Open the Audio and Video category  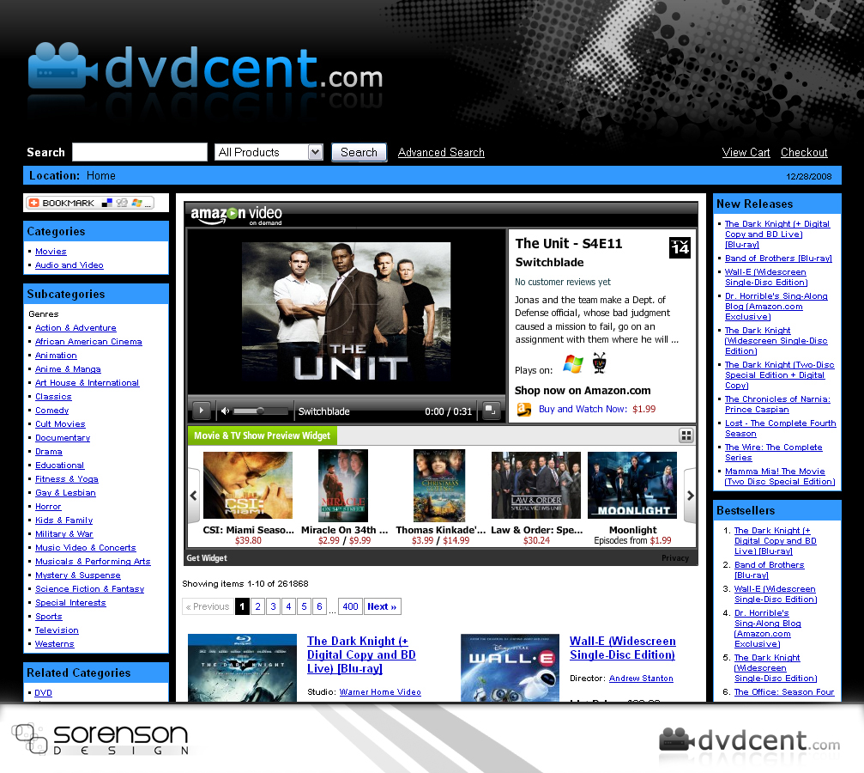pos(69,265)
